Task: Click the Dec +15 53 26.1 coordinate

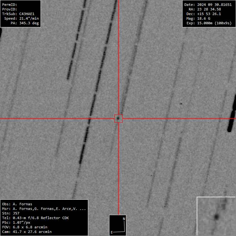Action: pos(204,14)
